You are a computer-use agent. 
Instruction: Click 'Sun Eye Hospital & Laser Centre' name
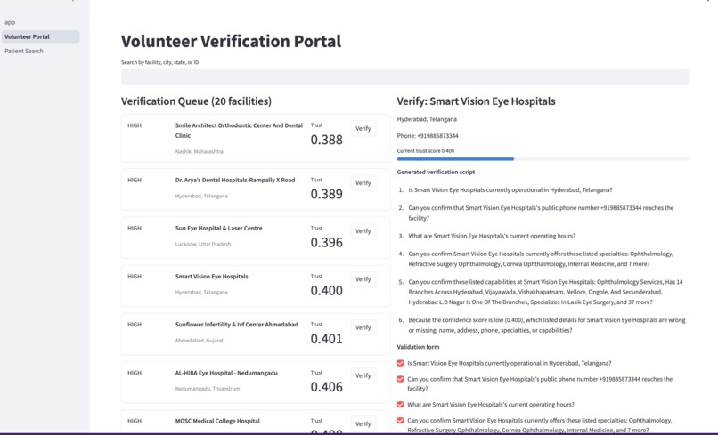click(x=218, y=229)
